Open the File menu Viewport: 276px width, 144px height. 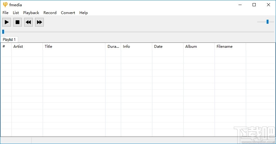5,13
